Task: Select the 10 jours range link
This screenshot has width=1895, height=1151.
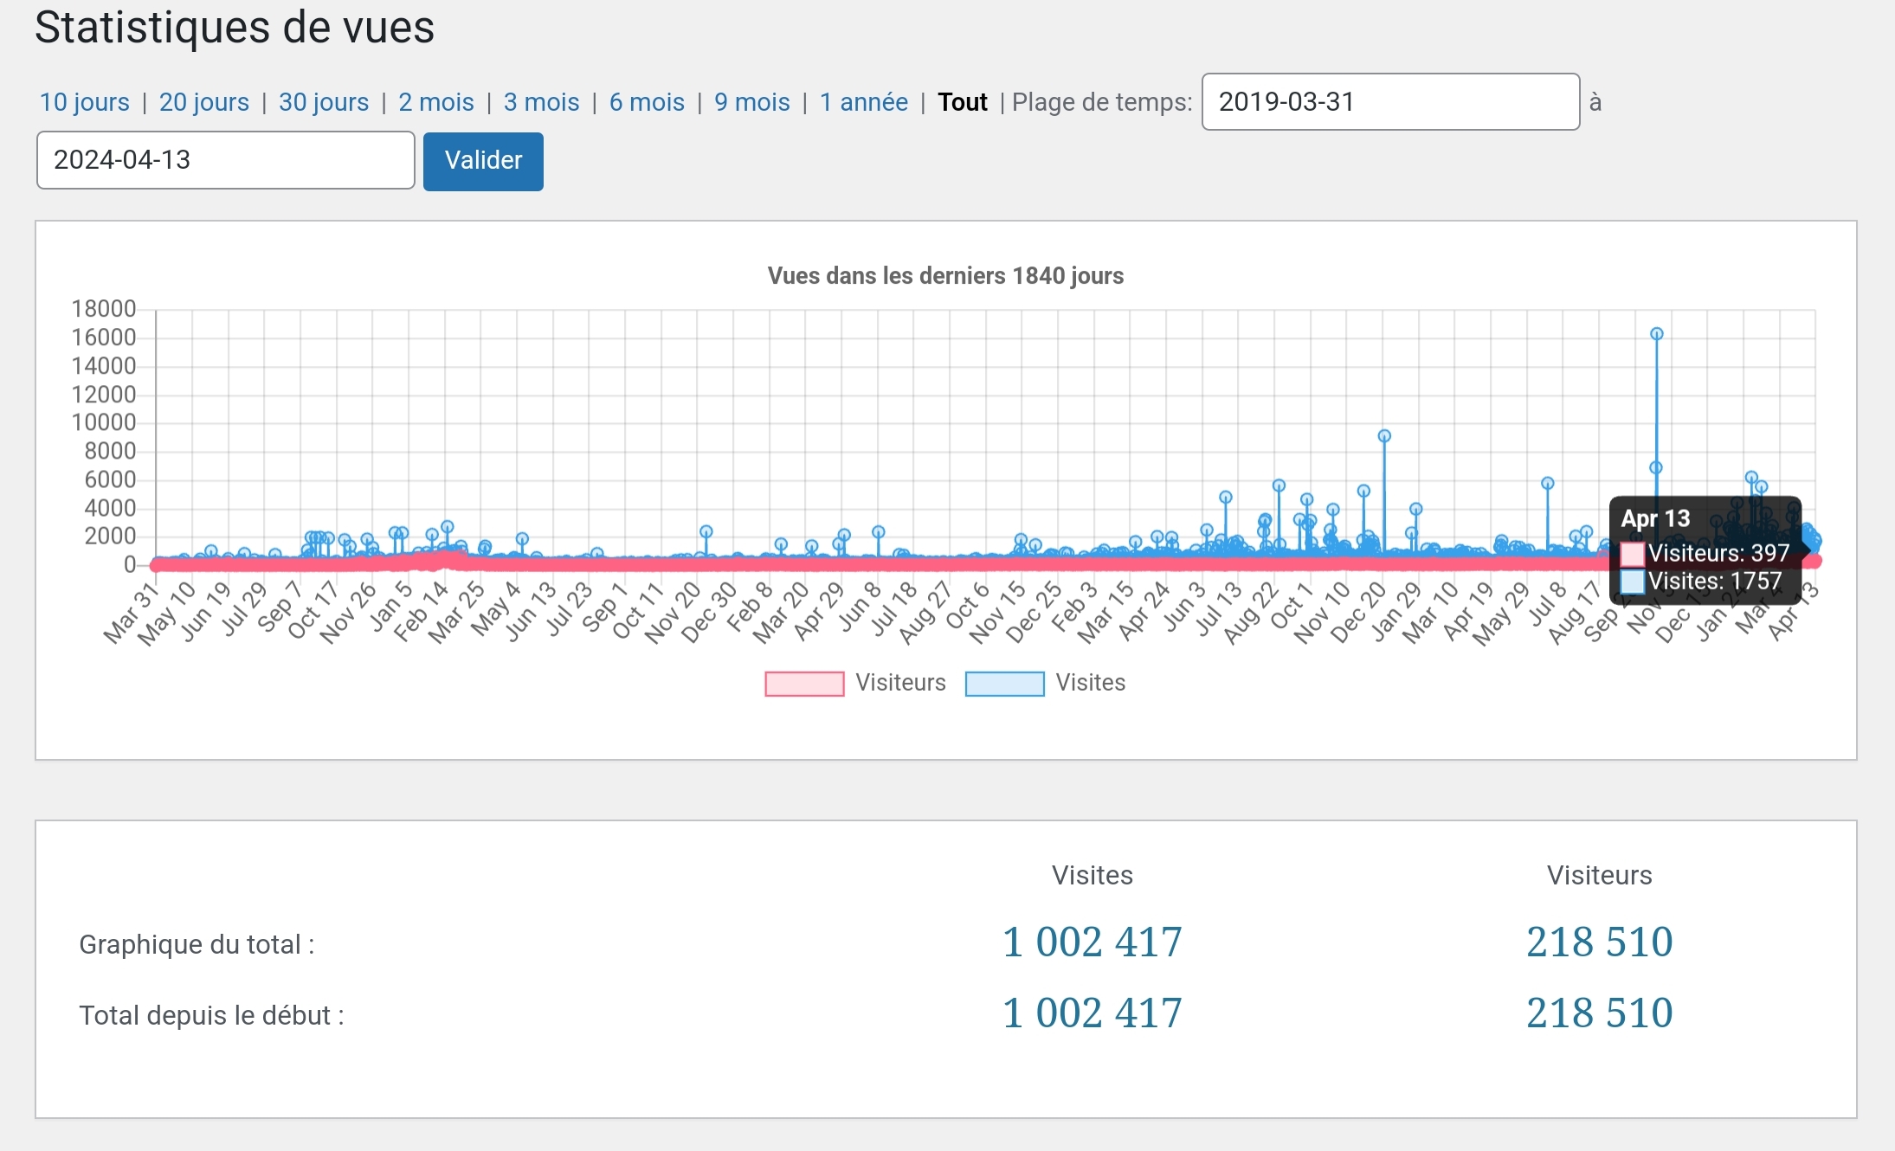Action: (84, 102)
